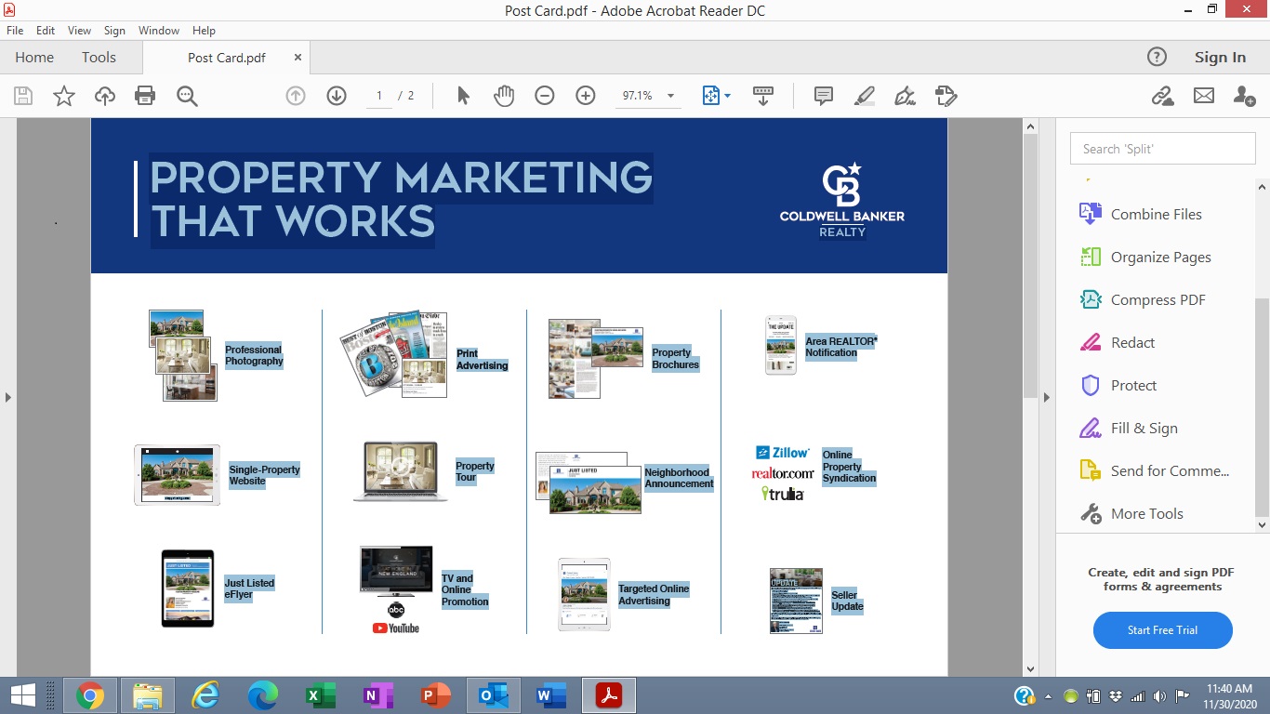Print the document with the printer icon
Viewport: 1270px width, 714px height.
click(145, 96)
